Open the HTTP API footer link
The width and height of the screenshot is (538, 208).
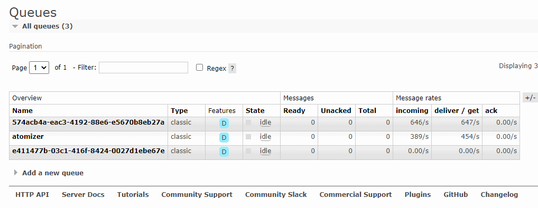pos(32,195)
